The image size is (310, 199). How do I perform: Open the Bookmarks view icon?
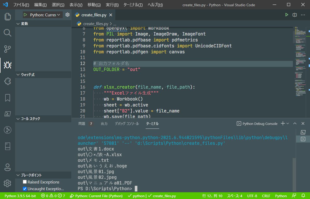pyautogui.click(x=8, y=98)
